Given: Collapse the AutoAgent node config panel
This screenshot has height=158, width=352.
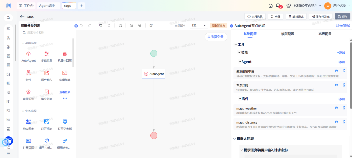Looking at the screenshot, I should pos(231,25).
